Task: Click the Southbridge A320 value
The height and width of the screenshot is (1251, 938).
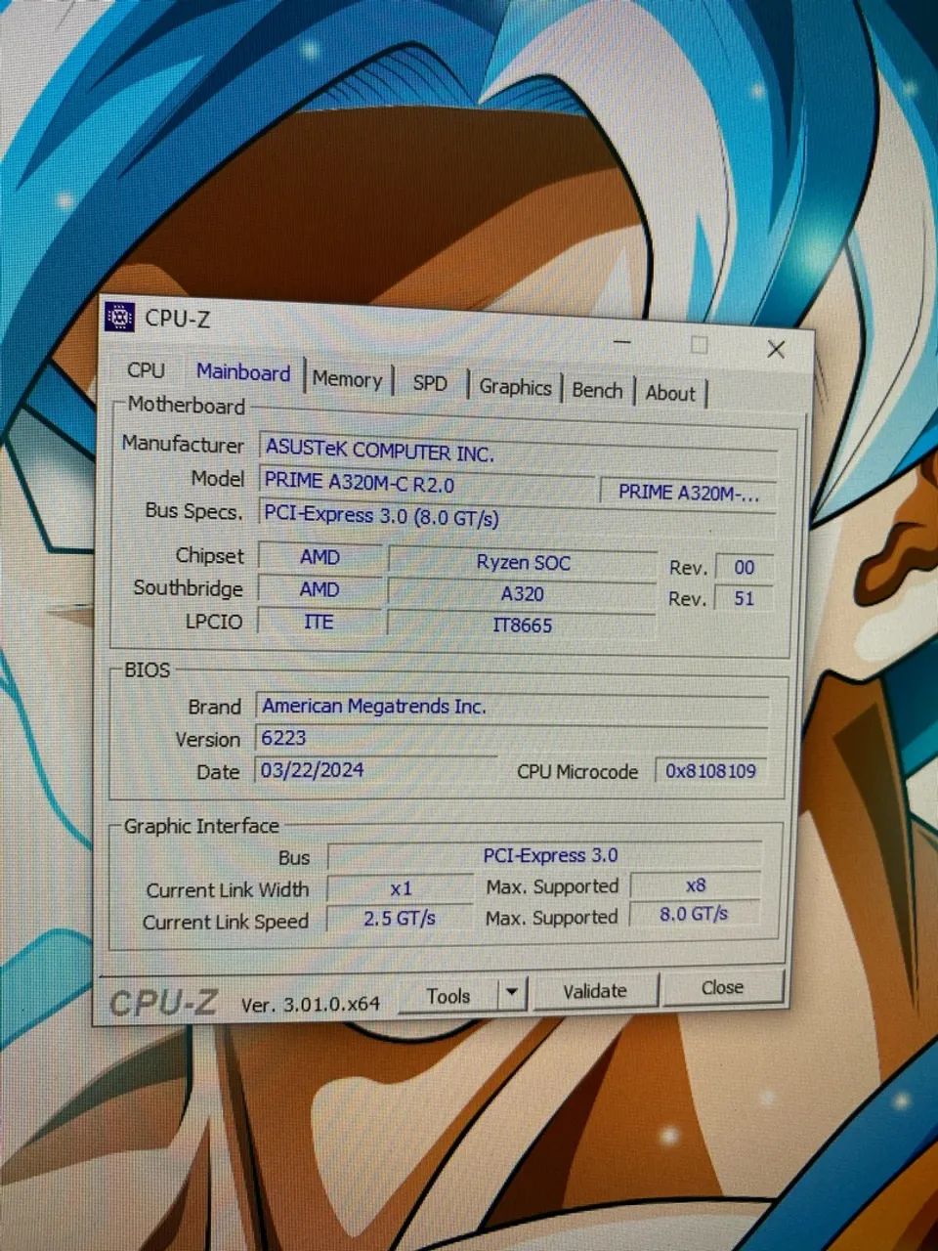Action: (x=522, y=594)
